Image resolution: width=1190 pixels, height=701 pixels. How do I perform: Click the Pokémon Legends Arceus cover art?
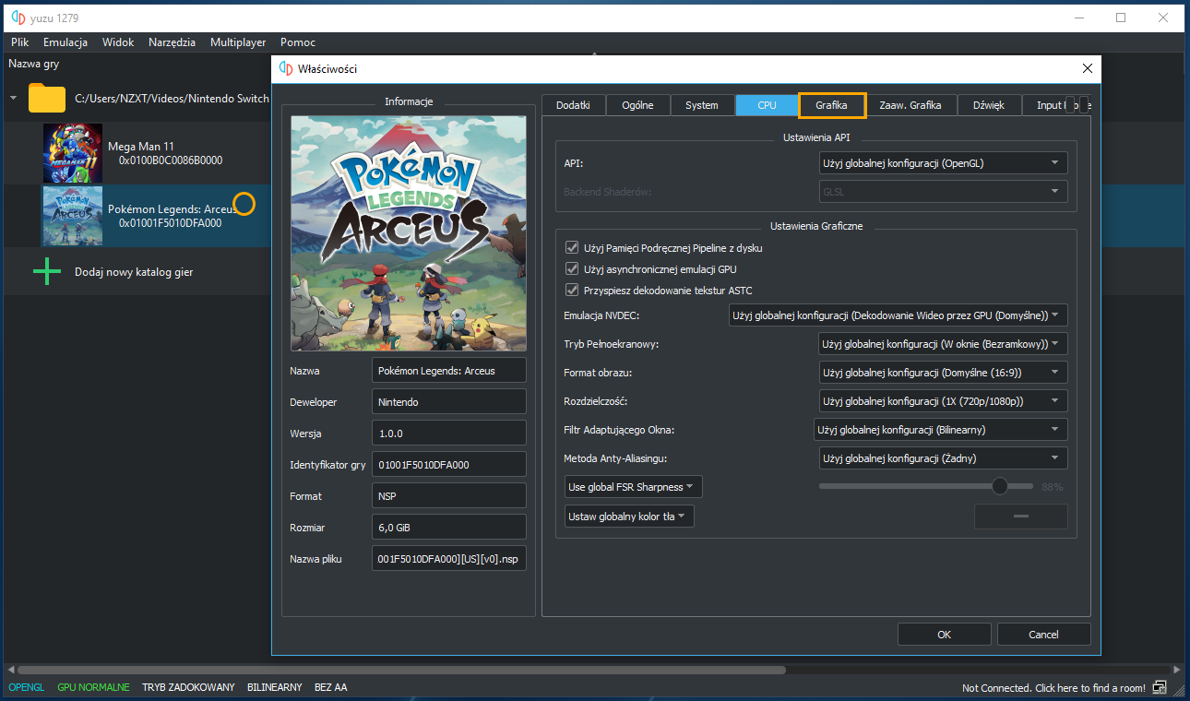click(409, 233)
